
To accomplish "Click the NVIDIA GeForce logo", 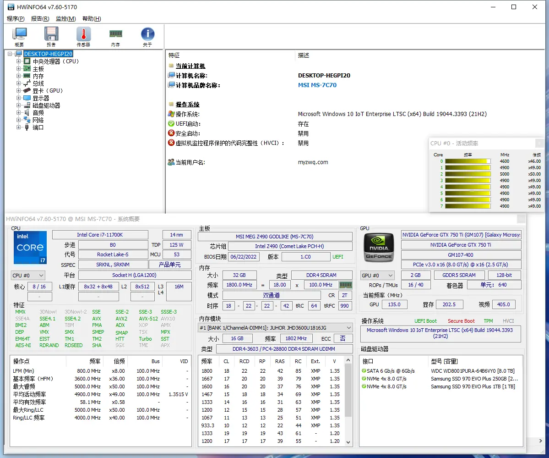I will click(379, 248).
